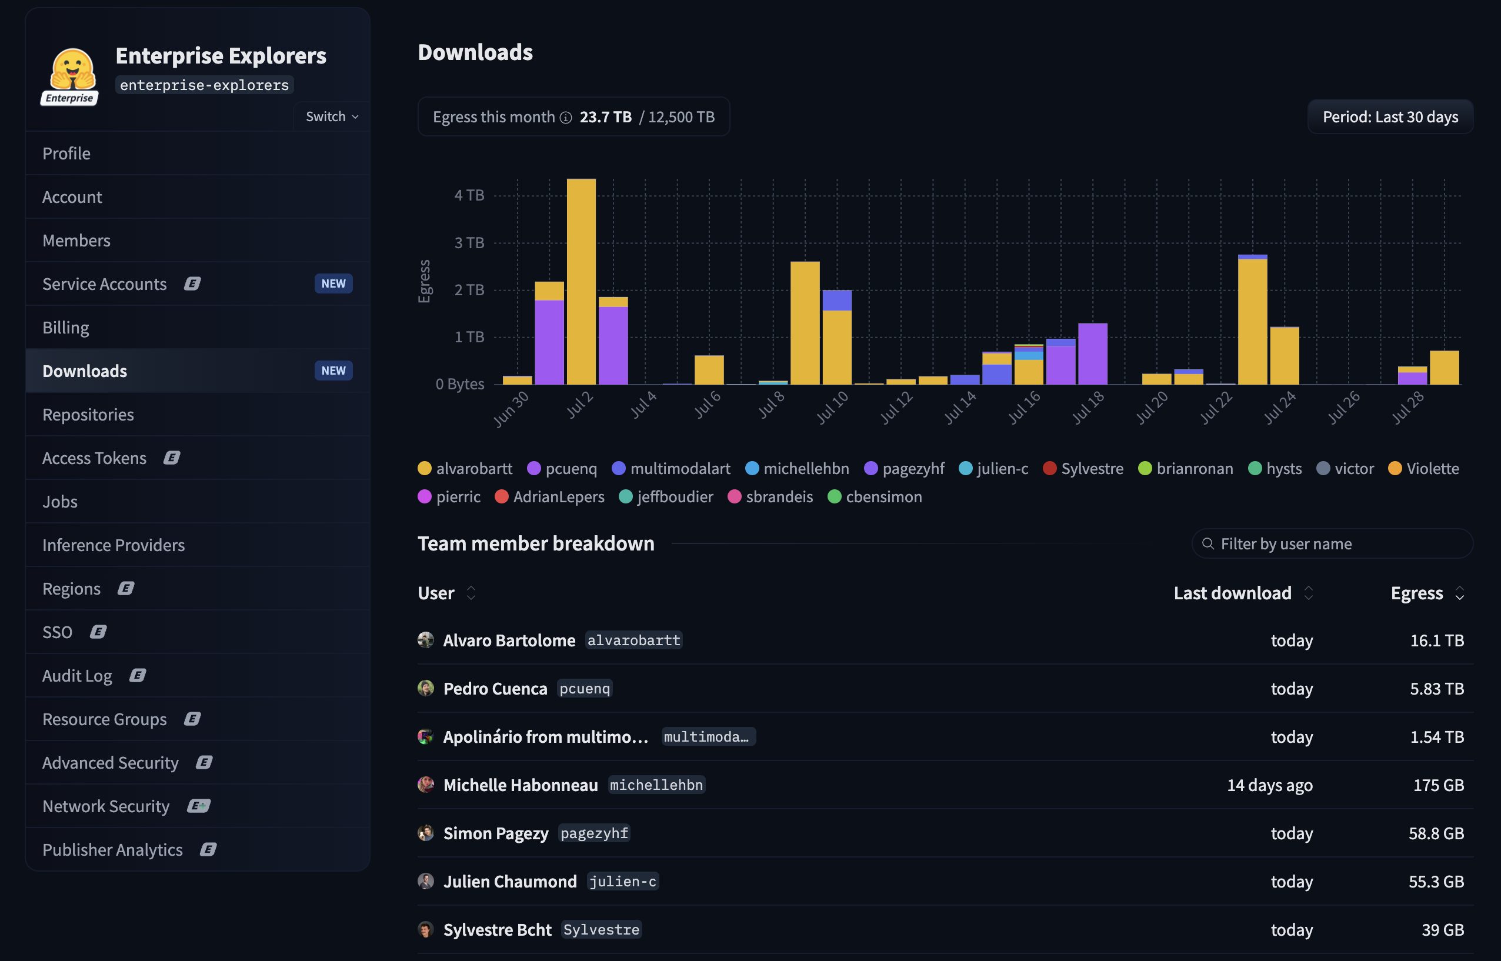This screenshot has width=1501, height=961.
Task: Click the Enterprise Plus badge next to Network Security
Action: click(x=198, y=806)
